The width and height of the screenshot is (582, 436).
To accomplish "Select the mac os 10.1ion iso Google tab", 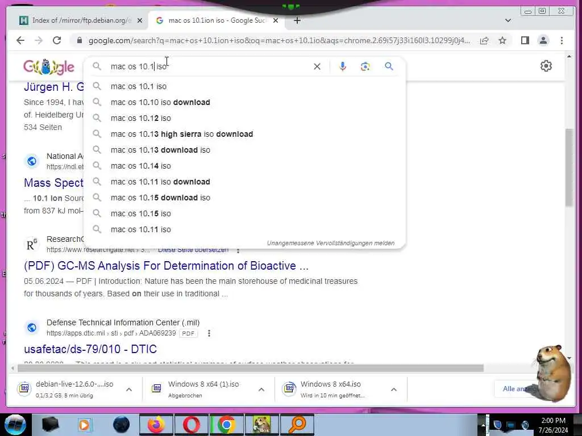I will tap(217, 20).
